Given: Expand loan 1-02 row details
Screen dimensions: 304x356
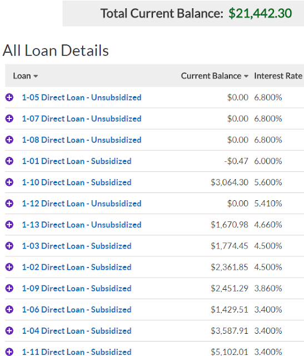Looking at the screenshot, I should click(9, 267).
